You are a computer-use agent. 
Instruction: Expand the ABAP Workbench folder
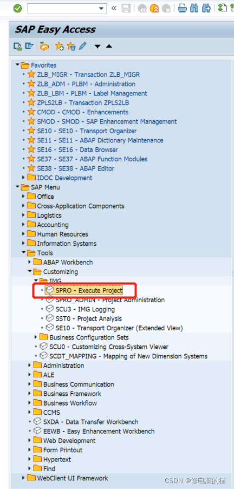point(30,262)
